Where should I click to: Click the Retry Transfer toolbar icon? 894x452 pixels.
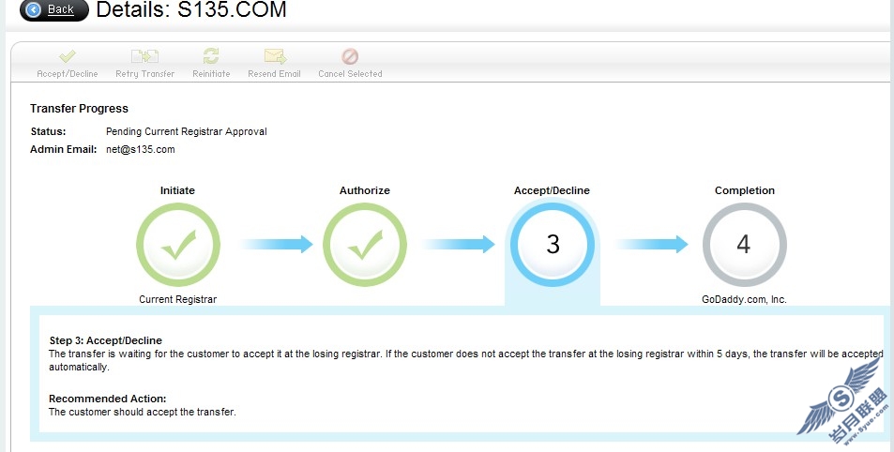[x=144, y=57]
